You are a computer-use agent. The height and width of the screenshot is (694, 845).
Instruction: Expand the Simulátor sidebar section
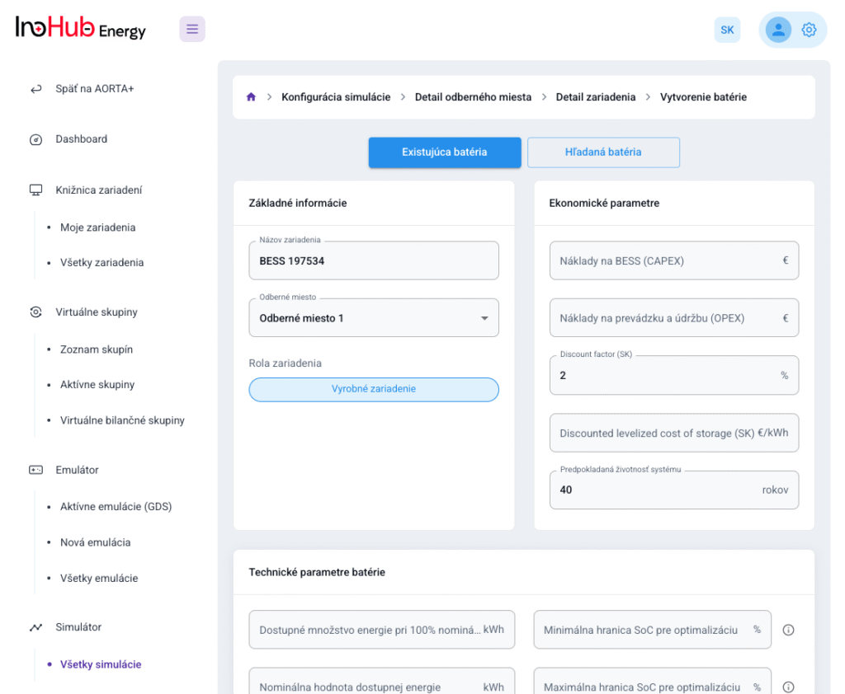tap(78, 627)
